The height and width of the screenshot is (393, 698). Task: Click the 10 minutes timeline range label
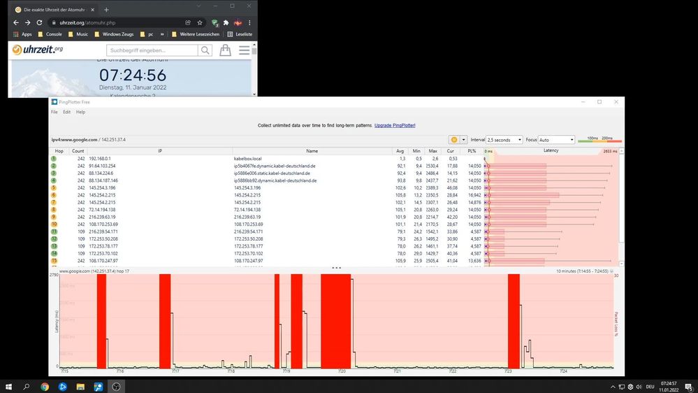pyautogui.click(x=582, y=271)
